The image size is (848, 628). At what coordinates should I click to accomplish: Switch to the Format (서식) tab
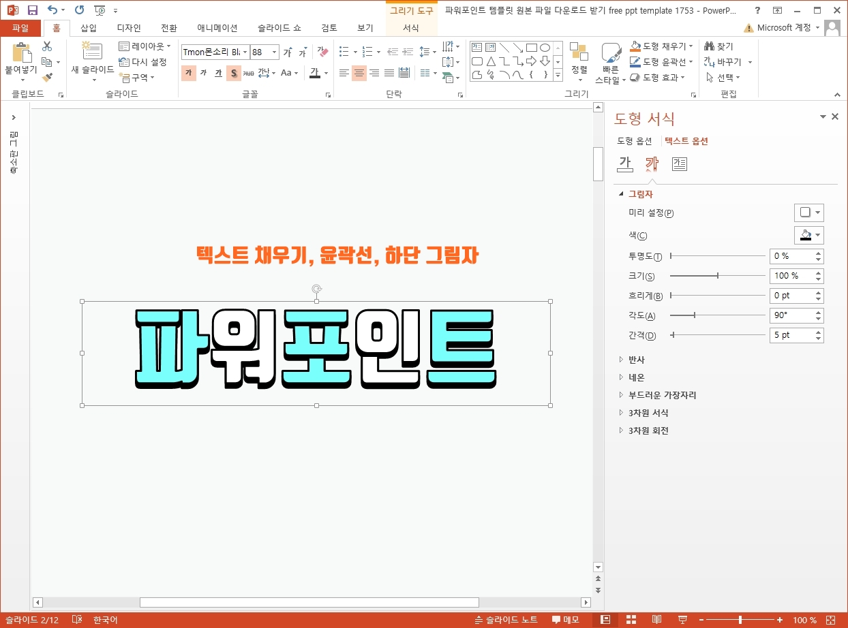click(x=411, y=28)
